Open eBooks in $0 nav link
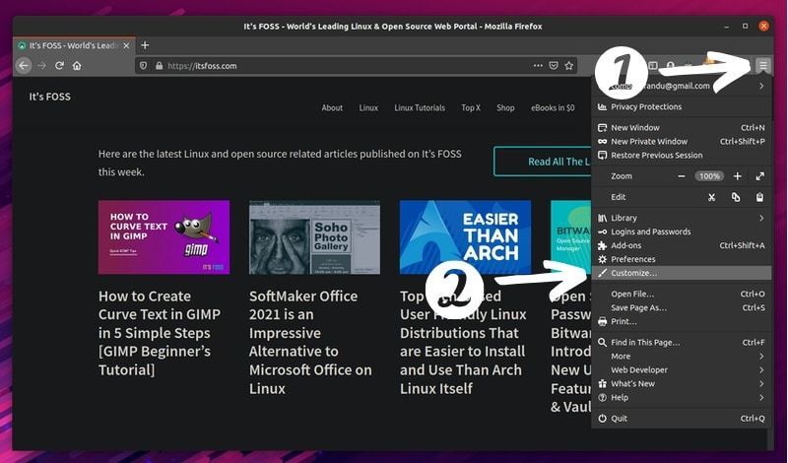 [553, 107]
